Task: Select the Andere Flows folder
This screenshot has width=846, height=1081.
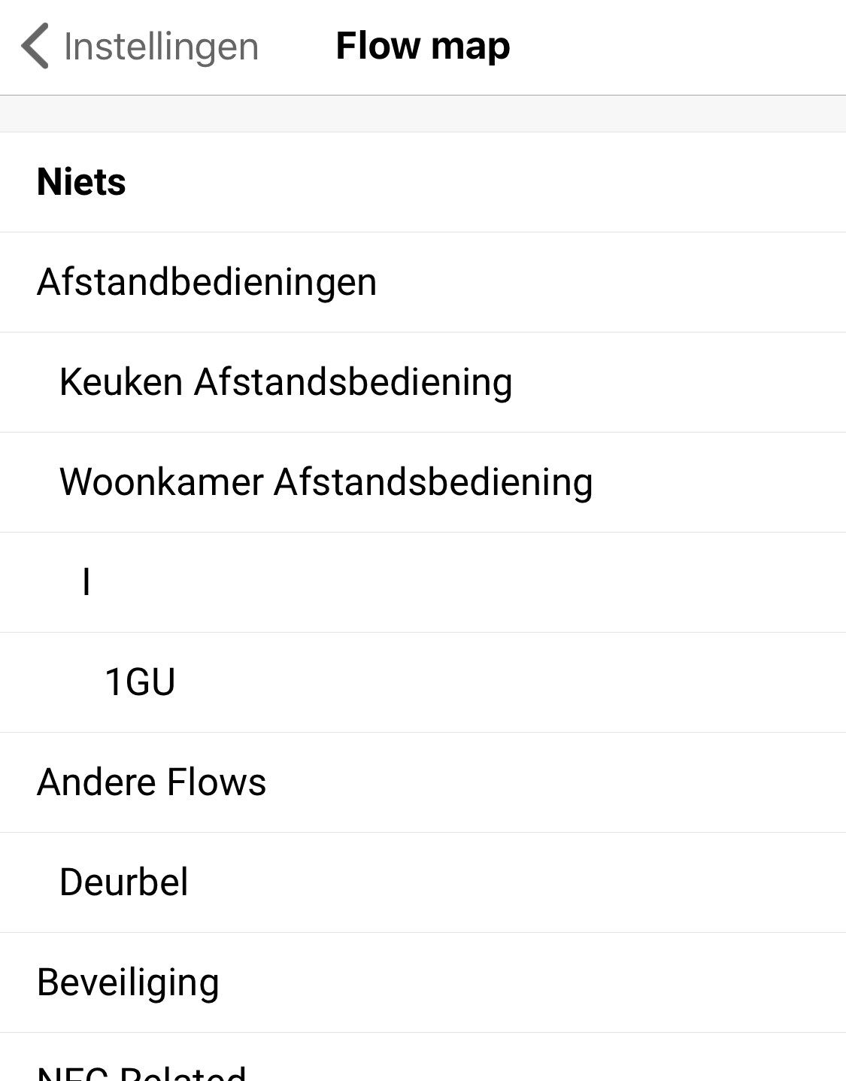Action: 151,782
